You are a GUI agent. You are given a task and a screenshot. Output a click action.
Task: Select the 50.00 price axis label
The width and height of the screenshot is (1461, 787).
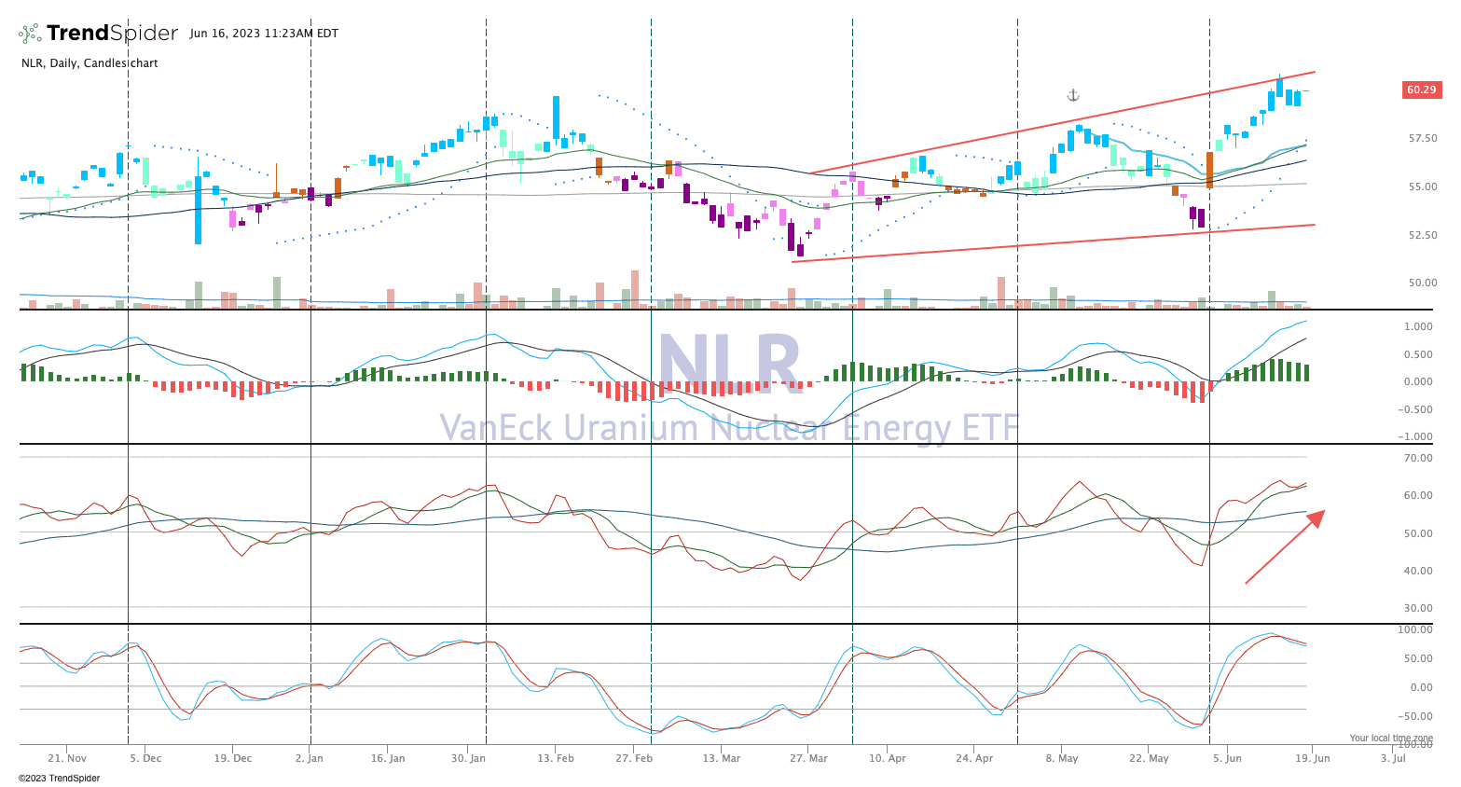1422,283
